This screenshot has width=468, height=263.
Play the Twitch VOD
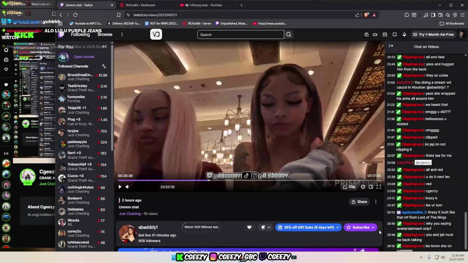coord(120,187)
